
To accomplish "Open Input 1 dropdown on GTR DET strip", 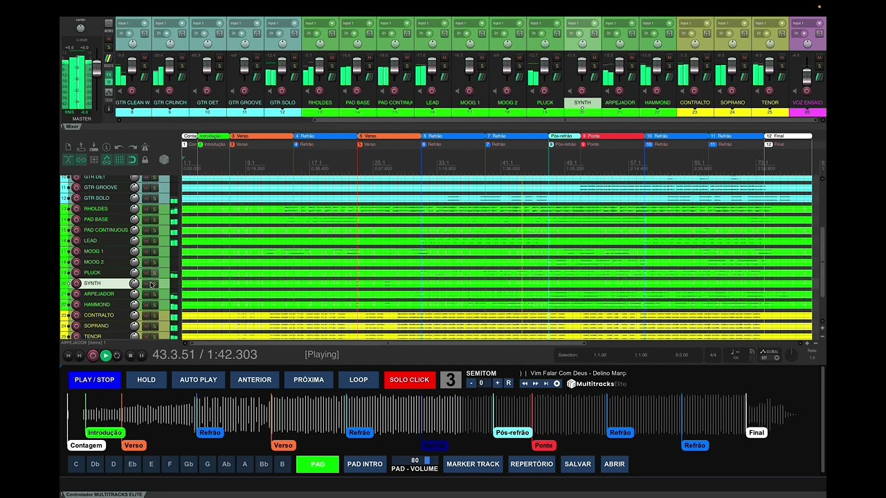I will click(208, 24).
